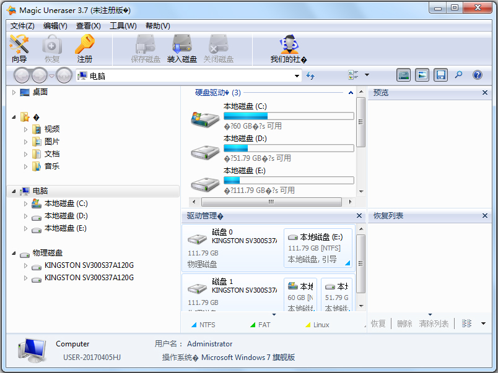Image resolution: width=498 pixels, height=373 pixels.
Task: Close the 预览 panel
Action: [484, 93]
